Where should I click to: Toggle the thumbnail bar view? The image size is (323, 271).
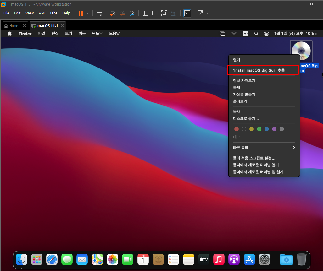pyautogui.click(x=155, y=13)
